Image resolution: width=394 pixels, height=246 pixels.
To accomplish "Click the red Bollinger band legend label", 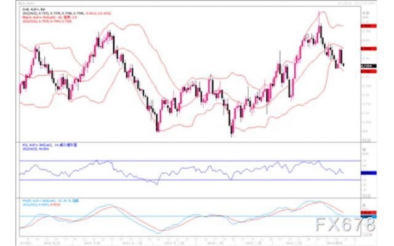I will 49,17.
